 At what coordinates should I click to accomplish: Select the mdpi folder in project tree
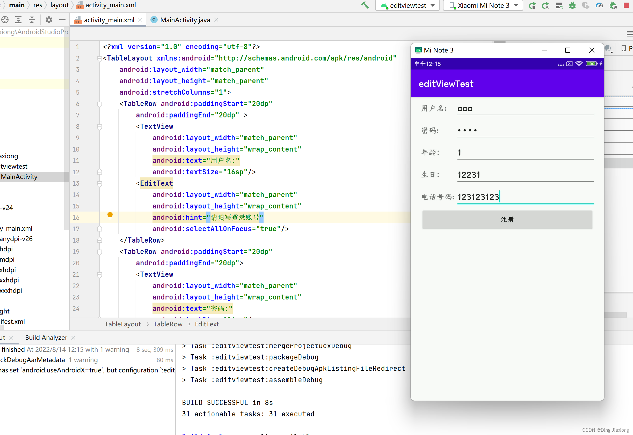pyautogui.click(x=7, y=259)
